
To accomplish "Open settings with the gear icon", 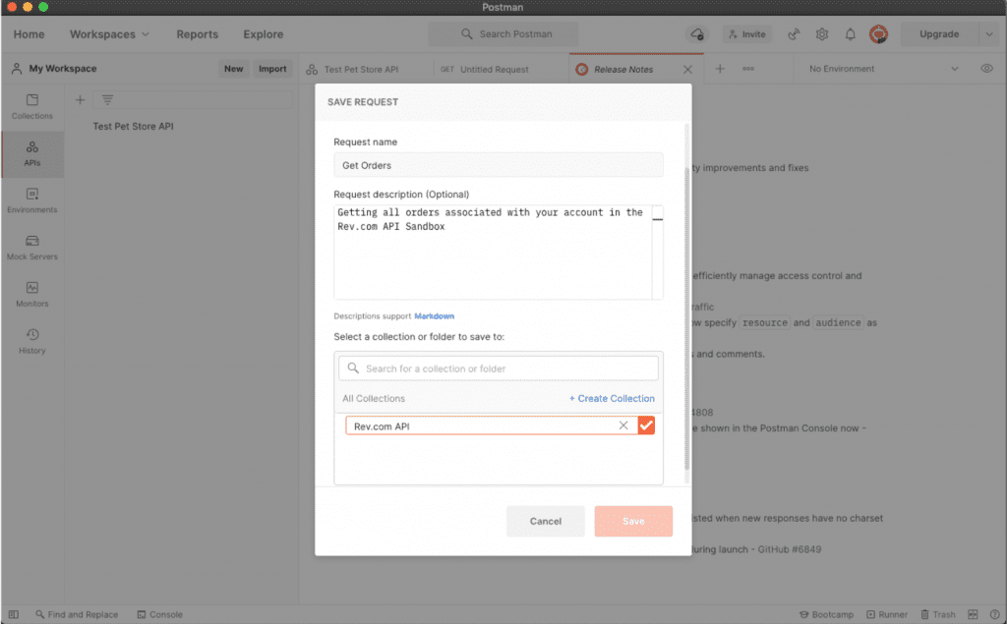I will point(822,34).
